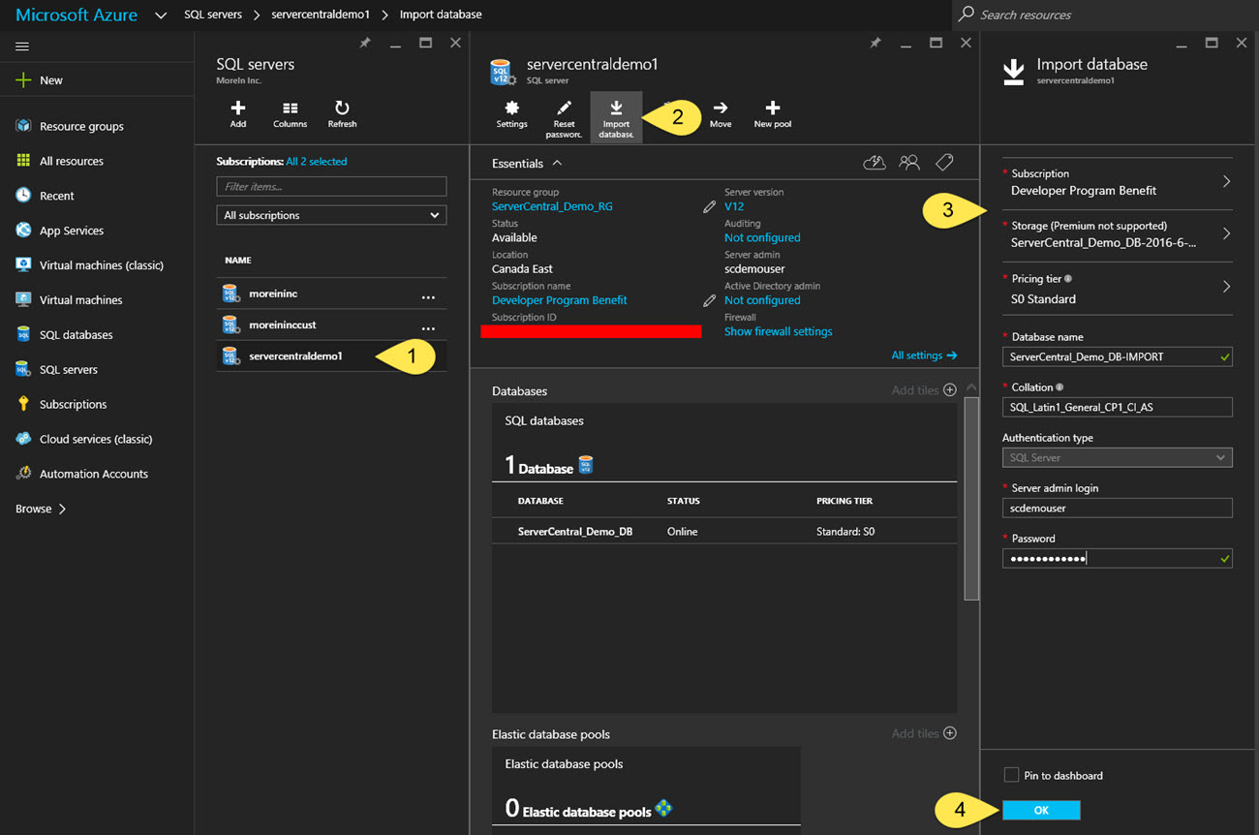Open the ServerCentral_Demo_RG resource group link

pyautogui.click(x=552, y=206)
